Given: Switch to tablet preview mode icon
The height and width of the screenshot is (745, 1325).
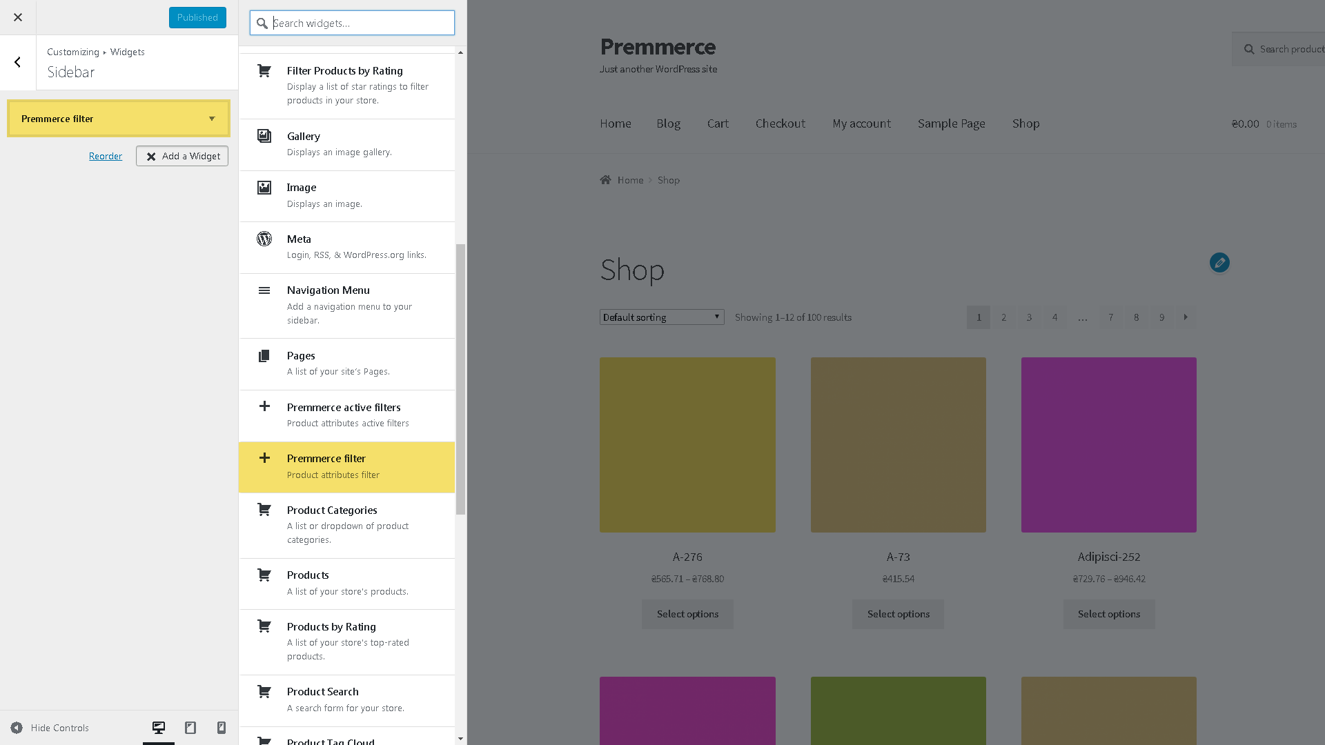Looking at the screenshot, I should coord(190,728).
